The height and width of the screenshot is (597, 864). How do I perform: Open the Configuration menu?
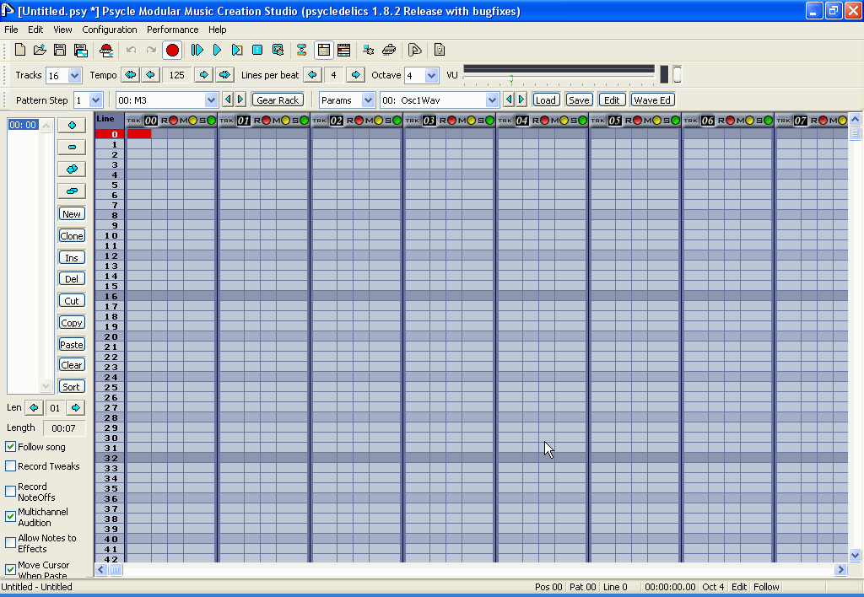pyautogui.click(x=109, y=30)
